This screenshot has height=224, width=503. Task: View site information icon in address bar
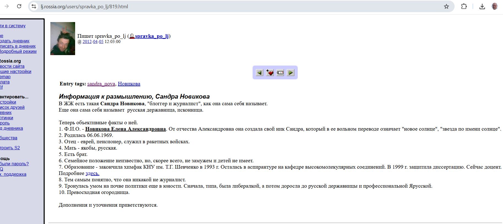click(x=34, y=6)
